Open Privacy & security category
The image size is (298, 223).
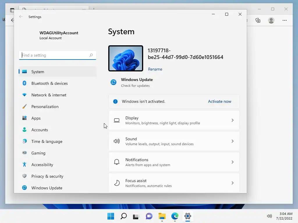58,176
